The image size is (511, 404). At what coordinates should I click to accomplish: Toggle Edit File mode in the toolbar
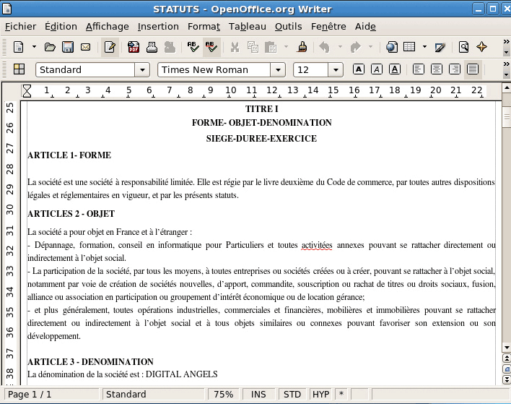tap(110, 47)
